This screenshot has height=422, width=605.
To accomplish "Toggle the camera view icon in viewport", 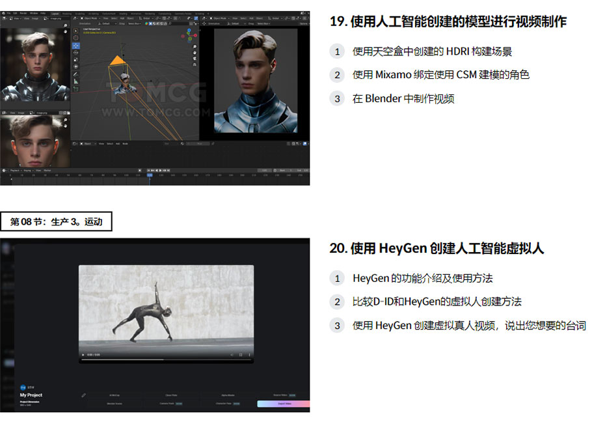I will coord(195,59).
